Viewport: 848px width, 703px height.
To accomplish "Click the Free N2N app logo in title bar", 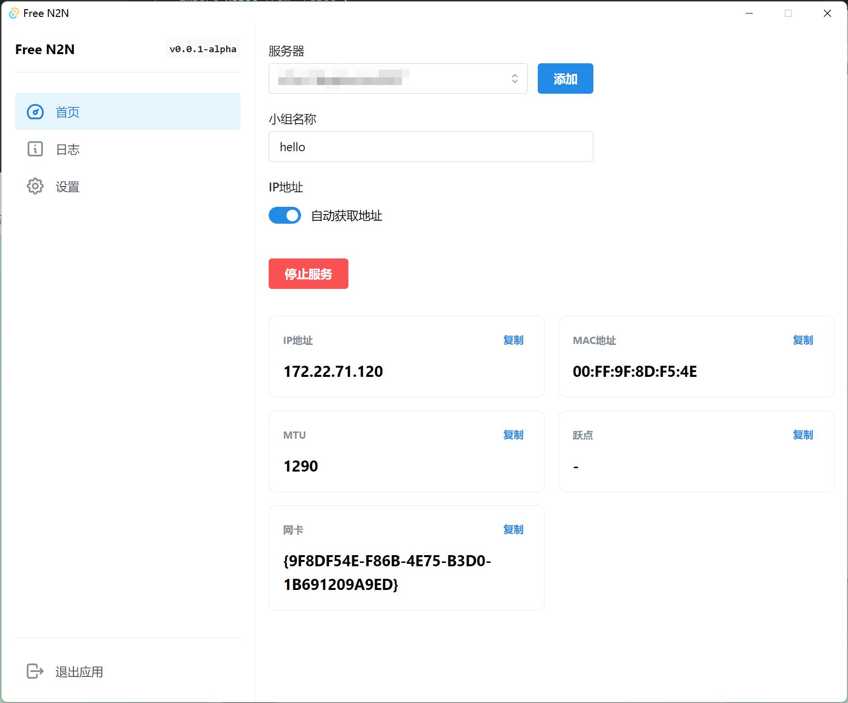I will tap(14, 13).
